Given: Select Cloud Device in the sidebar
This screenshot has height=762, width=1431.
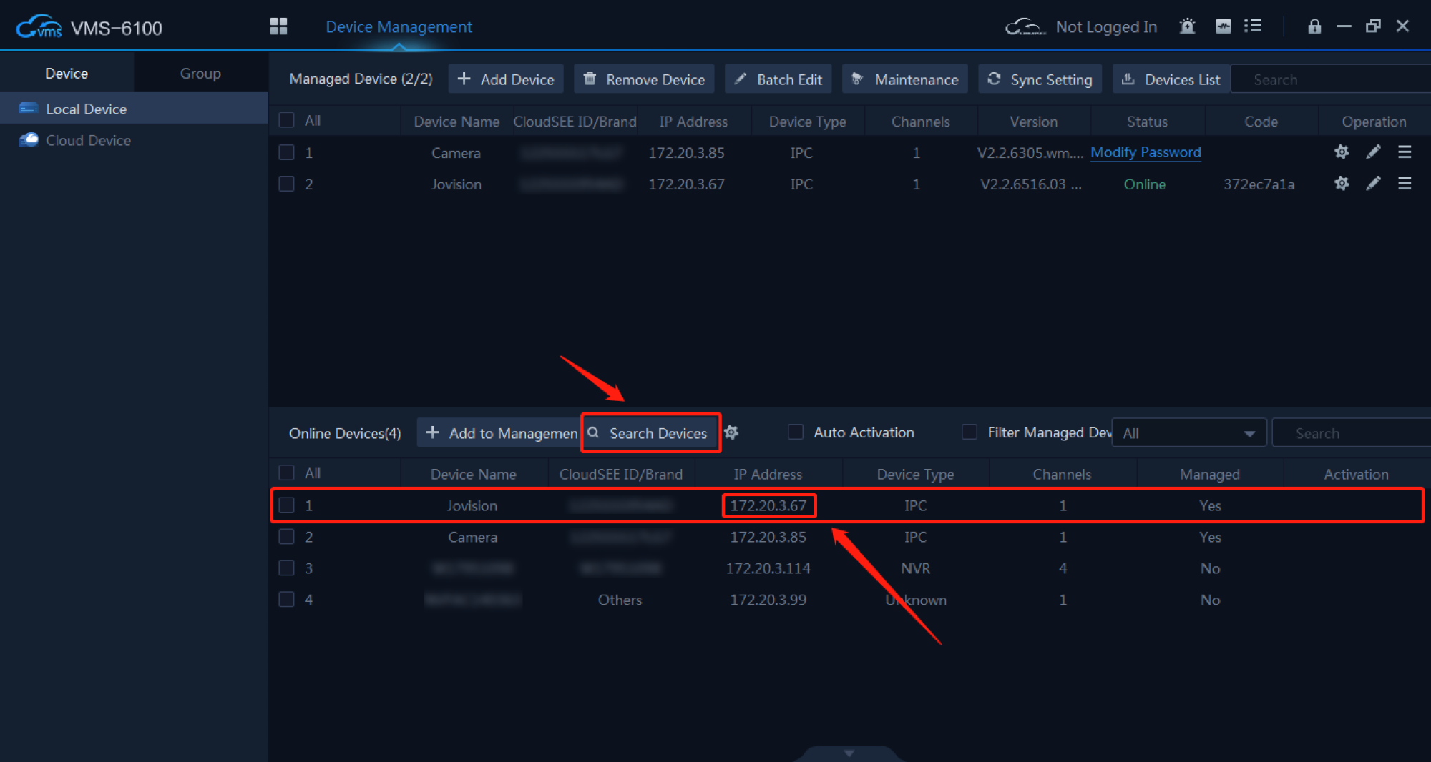Looking at the screenshot, I should coord(88,141).
